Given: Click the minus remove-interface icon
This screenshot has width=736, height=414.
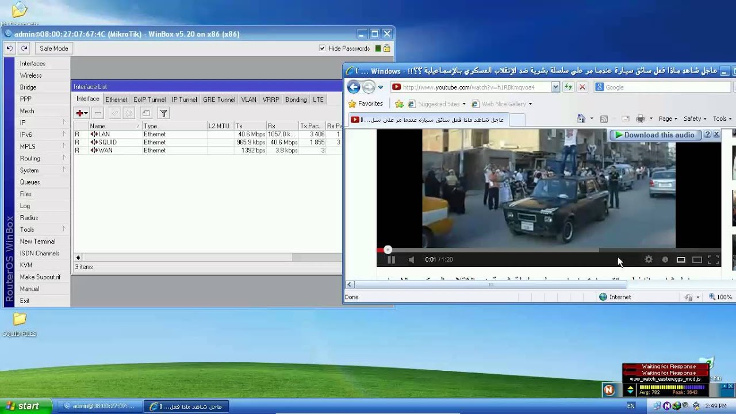Looking at the screenshot, I should pyautogui.click(x=98, y=113).
